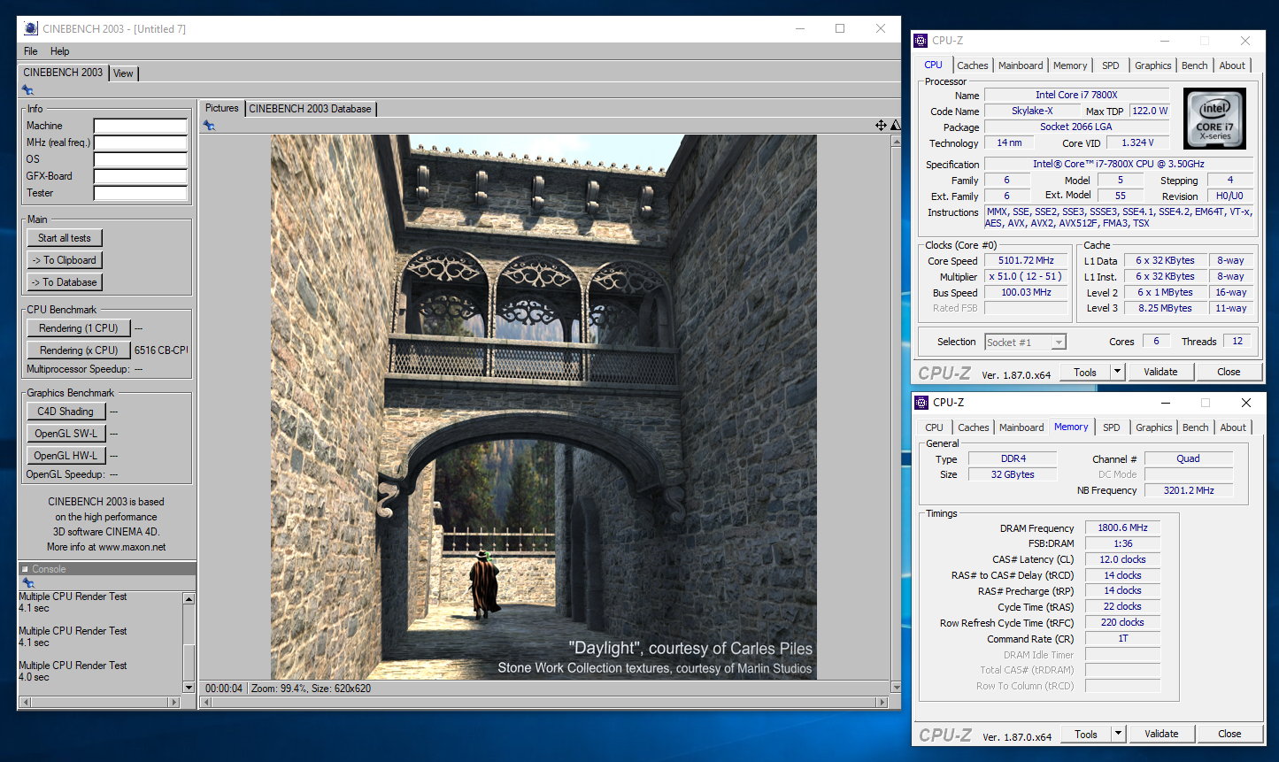Select the Pictures tab
The height and width of the screenshot is (762, 1279).
(x=221, y=108)
